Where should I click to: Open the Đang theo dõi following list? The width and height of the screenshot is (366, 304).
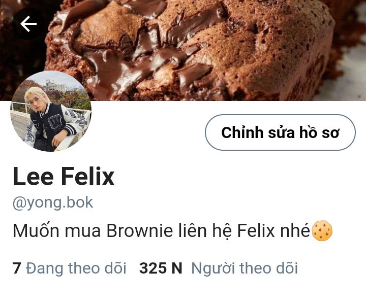76,268
